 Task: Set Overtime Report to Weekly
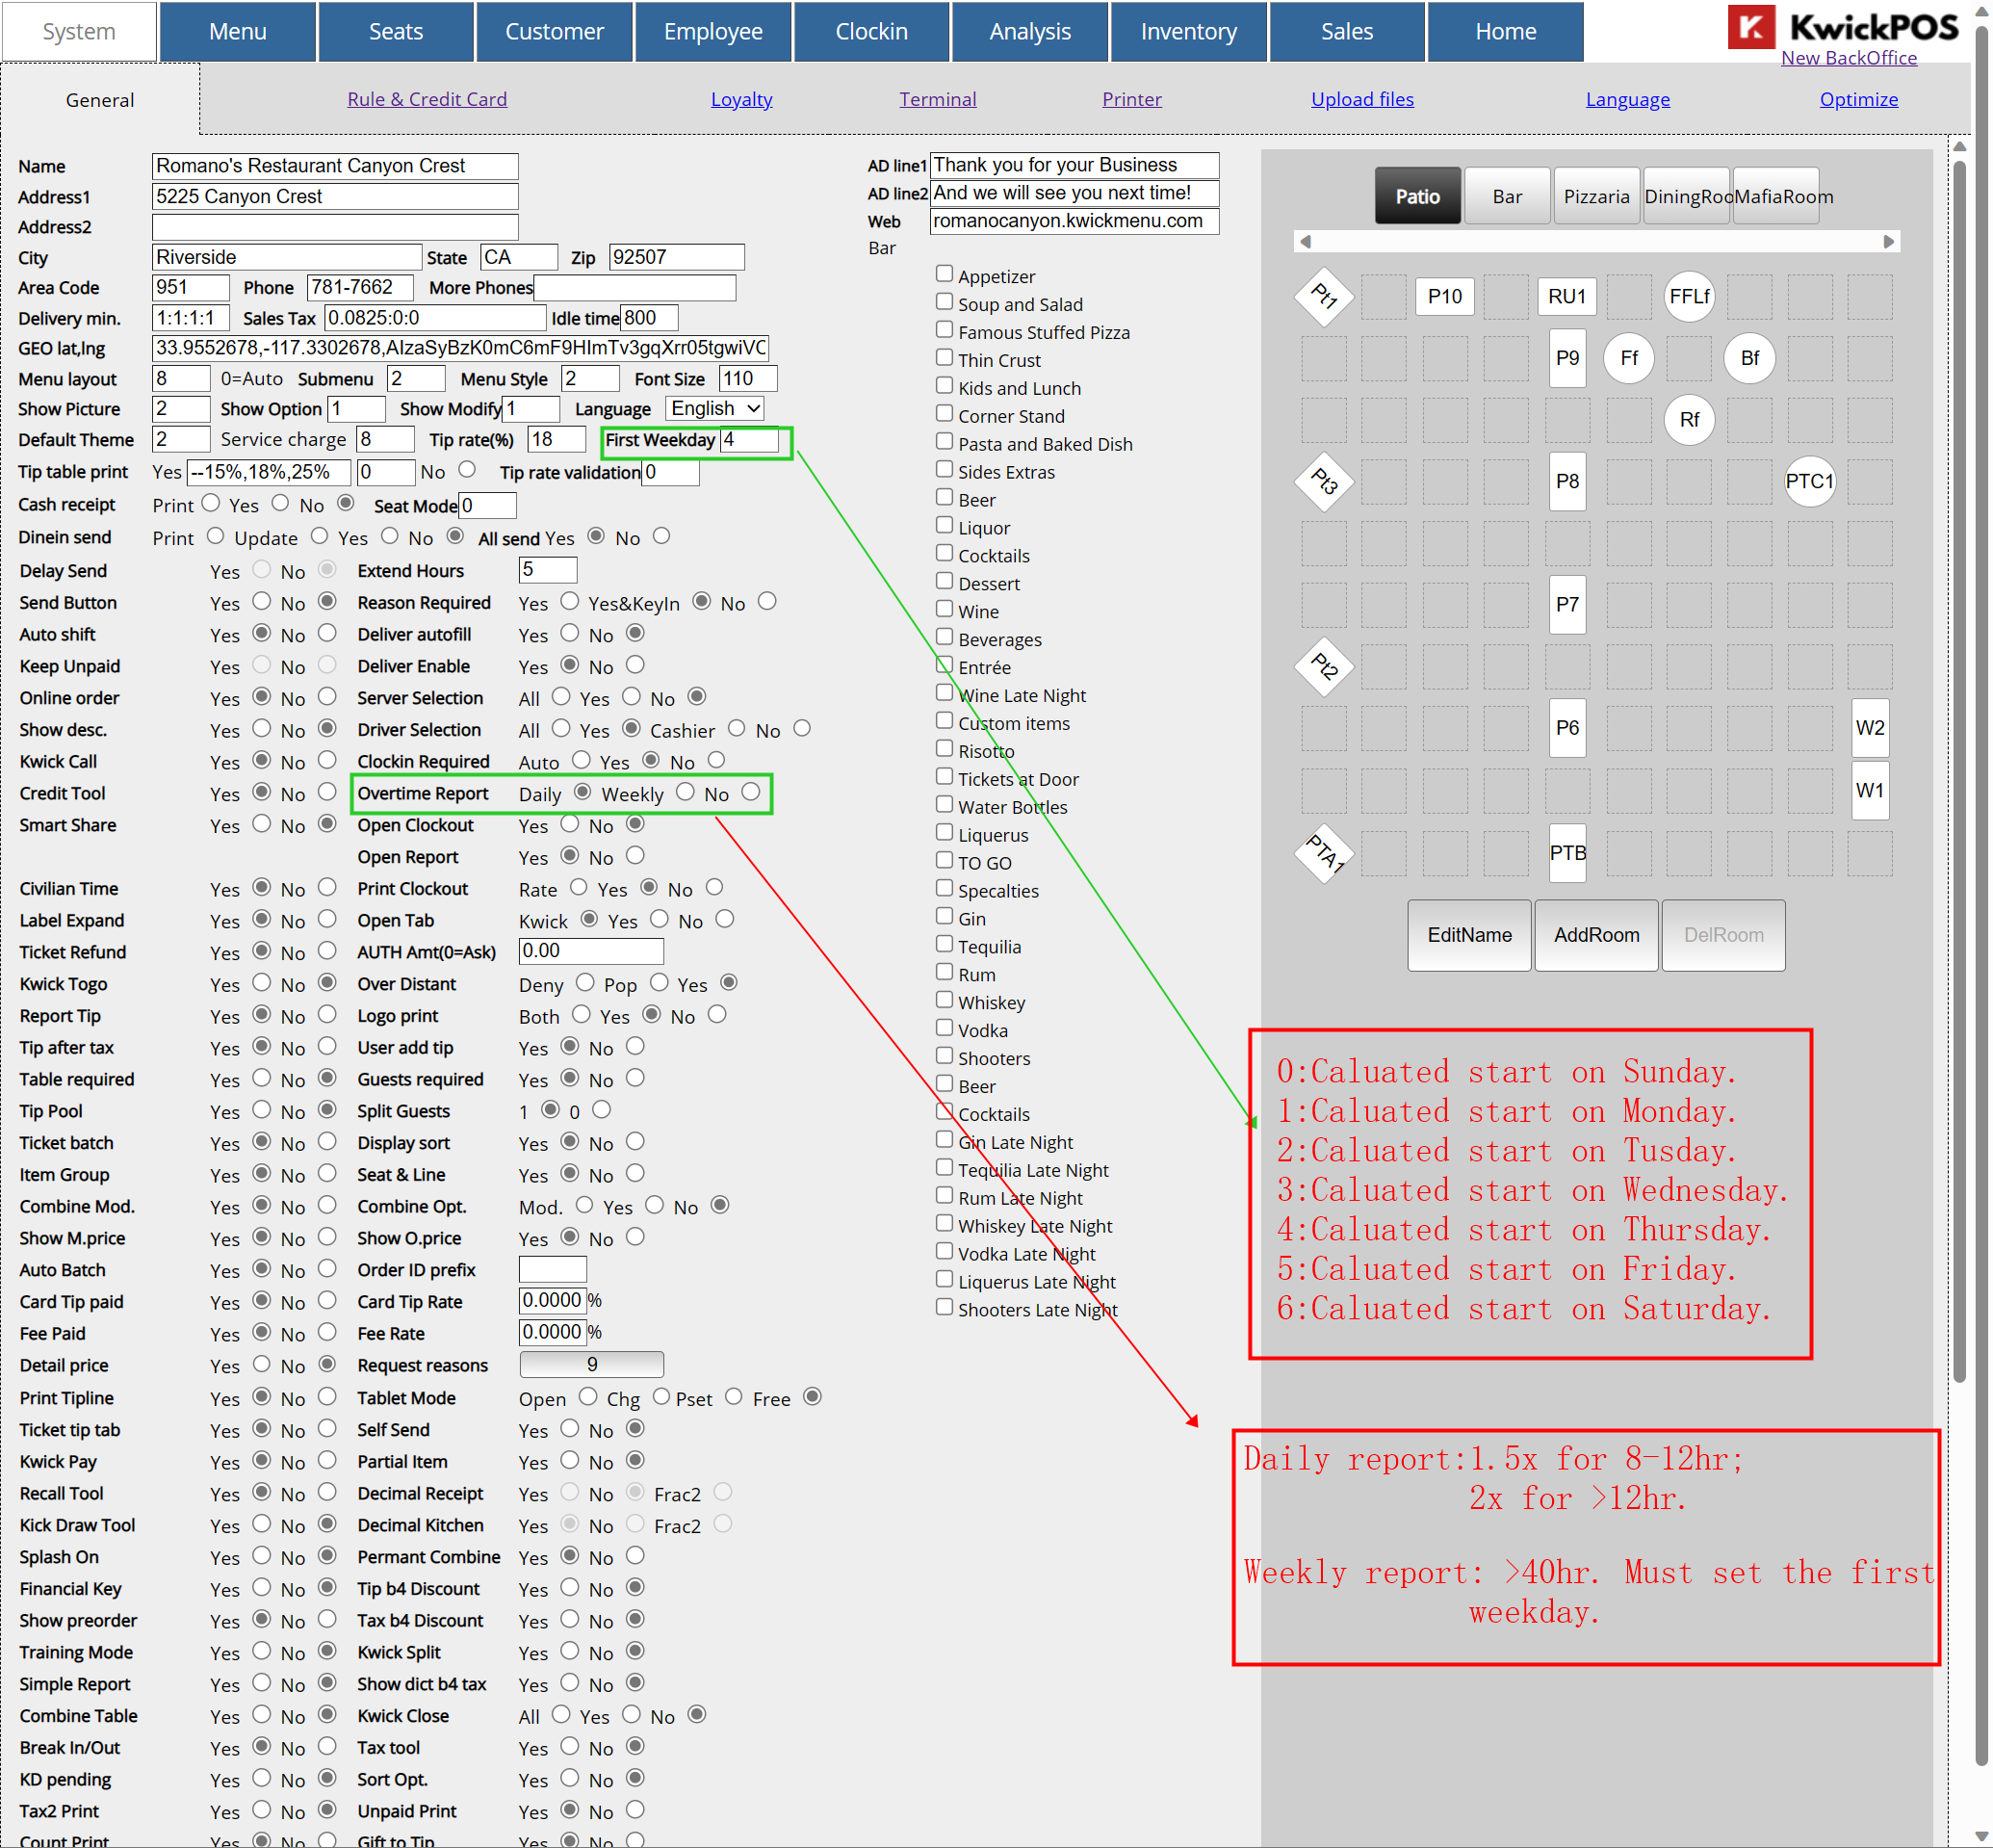[685, 792]
